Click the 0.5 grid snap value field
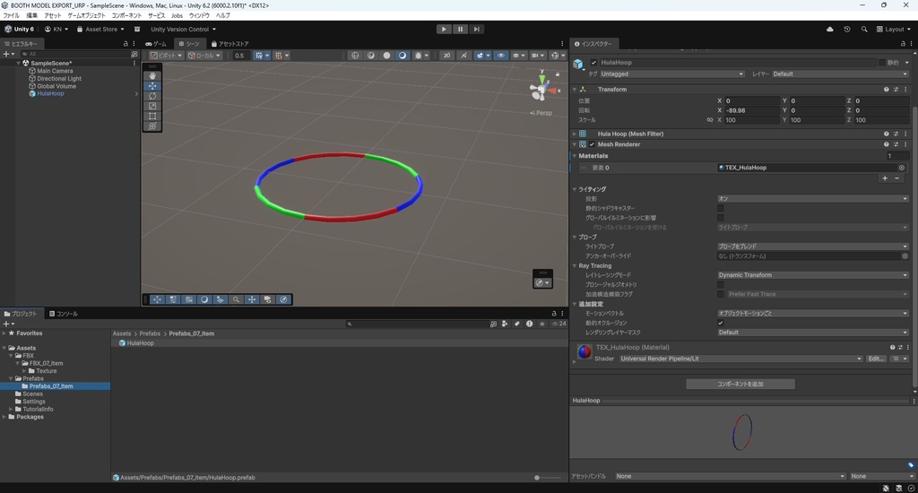 point(239,55)
